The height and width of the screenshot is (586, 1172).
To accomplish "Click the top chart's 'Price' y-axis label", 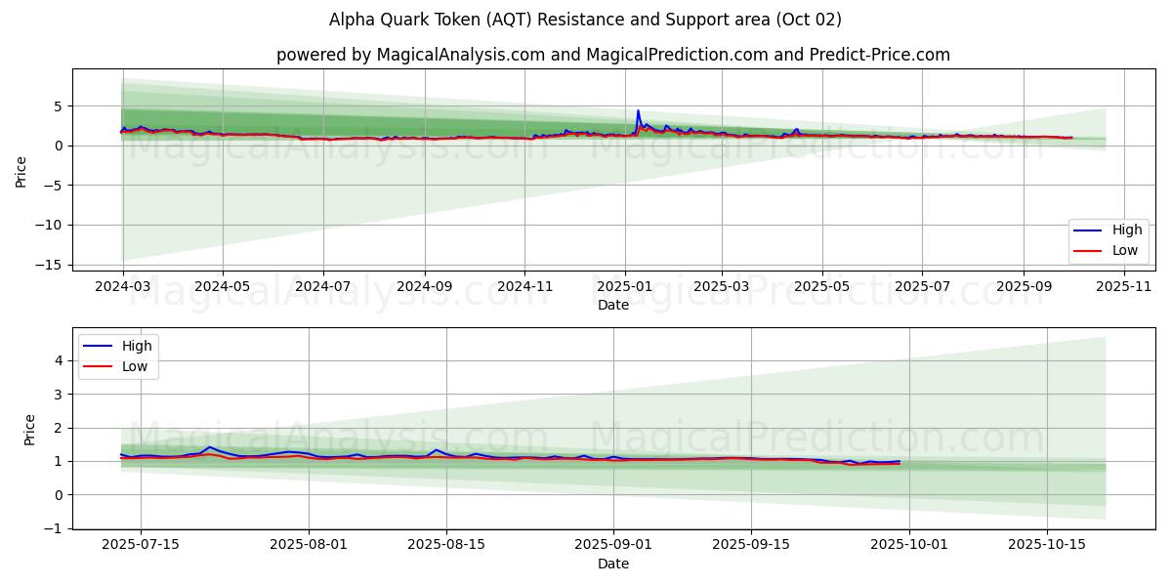I will 21,170.
